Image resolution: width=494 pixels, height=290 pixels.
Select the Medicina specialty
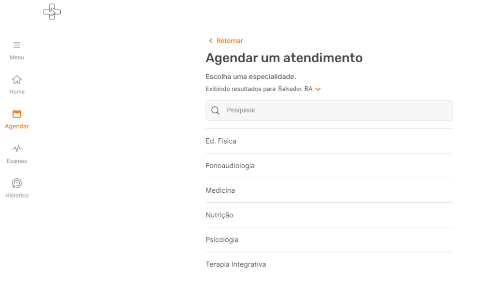click(x=329, y=190)
